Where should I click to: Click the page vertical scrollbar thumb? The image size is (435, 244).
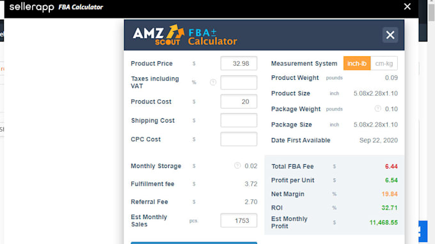pyautogui.click(x=431, y=11)
